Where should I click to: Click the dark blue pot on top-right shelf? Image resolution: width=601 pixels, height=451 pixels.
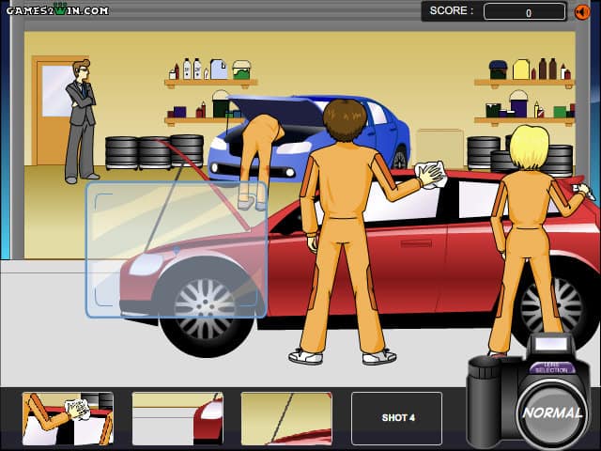click(499, 70)
